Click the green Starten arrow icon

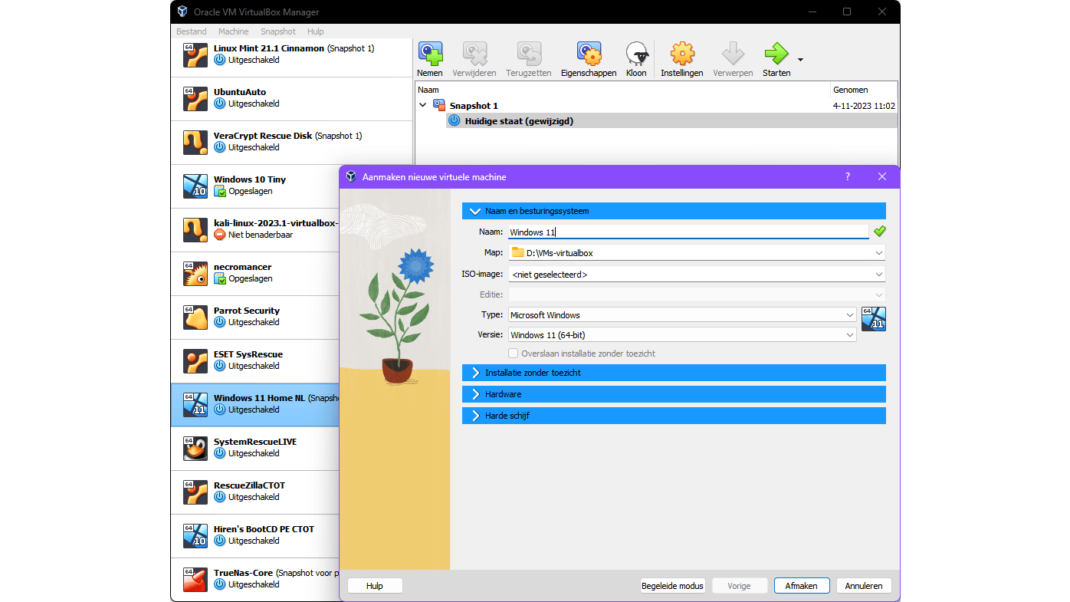[776, 54]
